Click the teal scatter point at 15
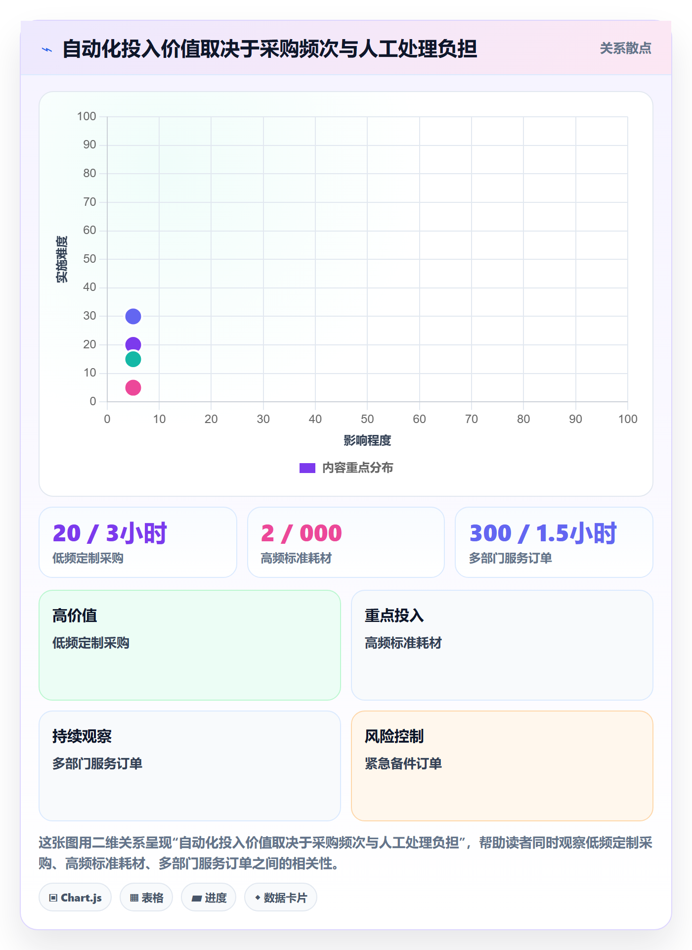 tap(133, 359)
